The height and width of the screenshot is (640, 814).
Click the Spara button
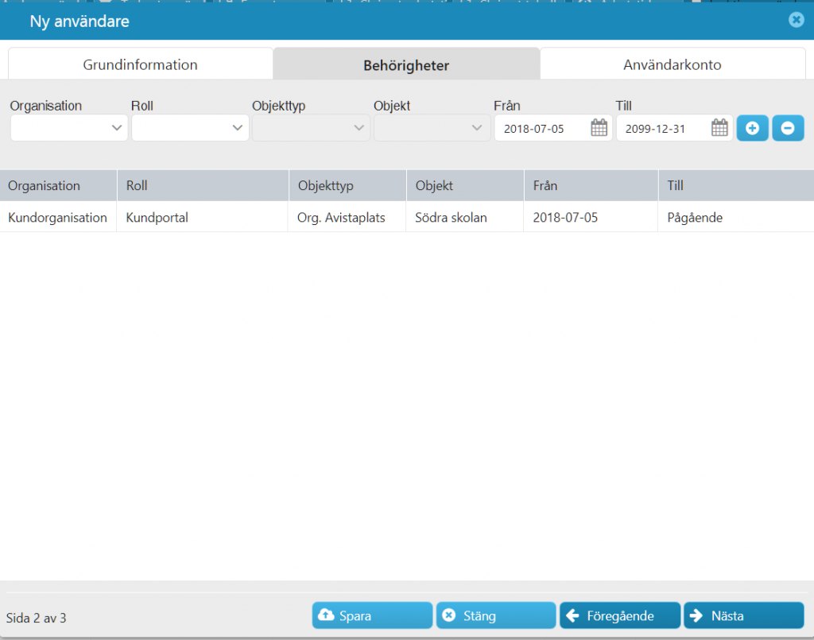[x=372, y=615]
